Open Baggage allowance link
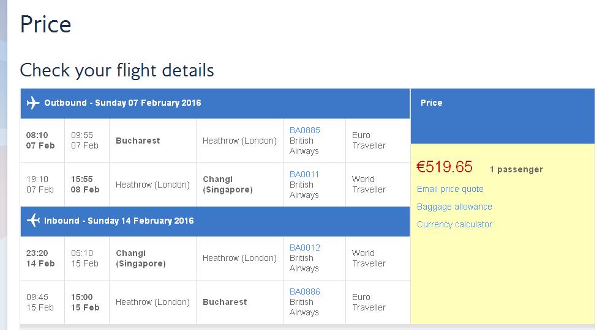 (x=454, y=207)
